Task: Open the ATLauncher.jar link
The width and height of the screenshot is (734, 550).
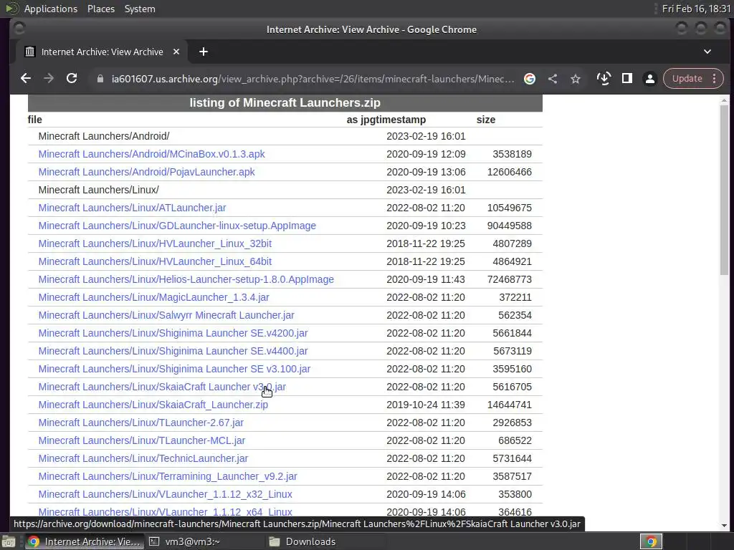Action: pyautogui.click(x=132, y=208)
